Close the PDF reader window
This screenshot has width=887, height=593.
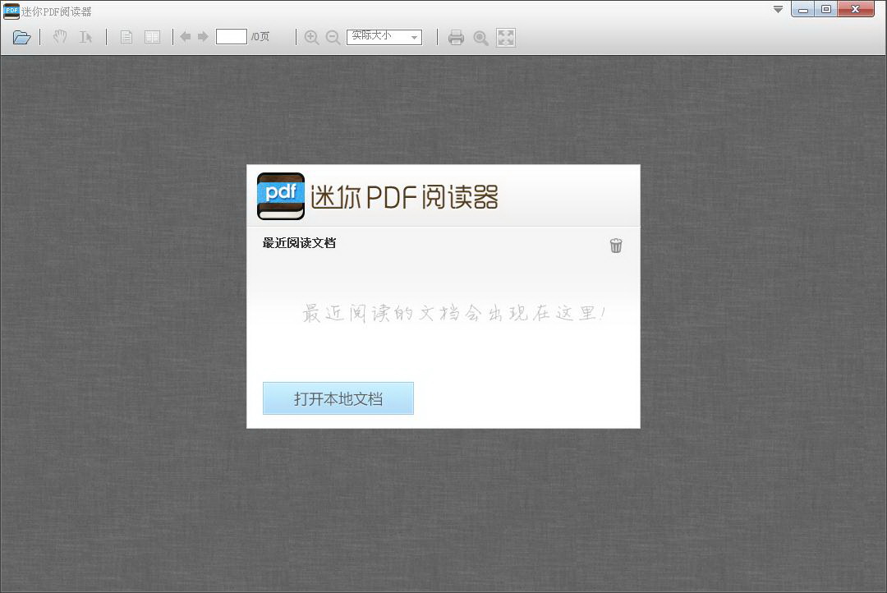[856, 9]
